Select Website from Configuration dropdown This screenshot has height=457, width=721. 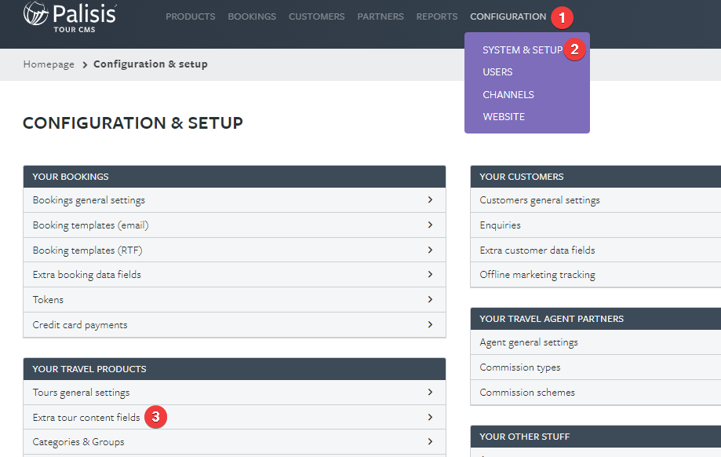(504, 117)
